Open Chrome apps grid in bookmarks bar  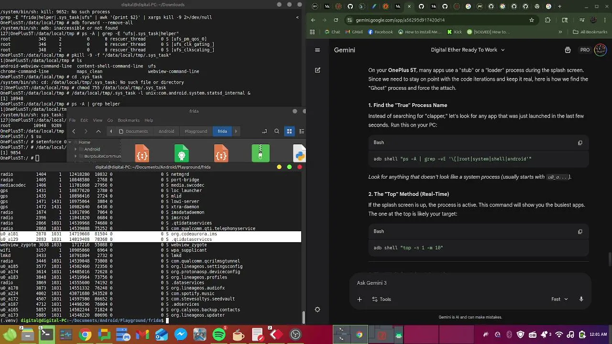coord(312,32)
